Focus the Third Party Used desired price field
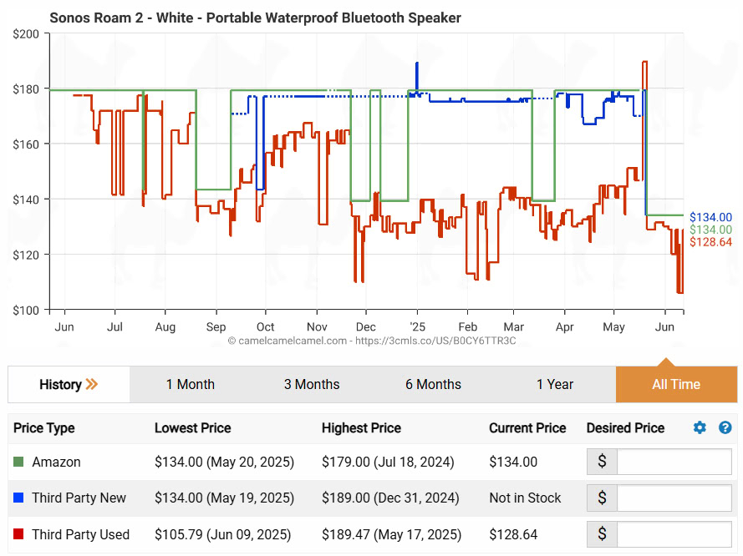This screenshot has width=743, height=556. [674, 534]
